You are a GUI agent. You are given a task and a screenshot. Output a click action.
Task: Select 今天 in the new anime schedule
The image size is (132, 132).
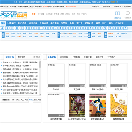tap(31, 100)
